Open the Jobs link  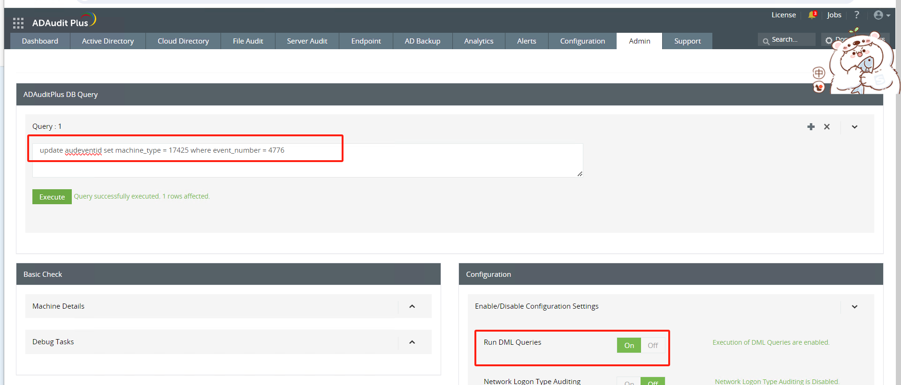pos(834,15)
